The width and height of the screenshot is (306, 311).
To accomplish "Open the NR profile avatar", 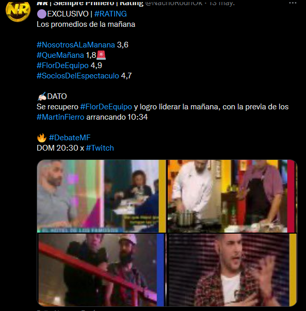I will click(18, 10).
